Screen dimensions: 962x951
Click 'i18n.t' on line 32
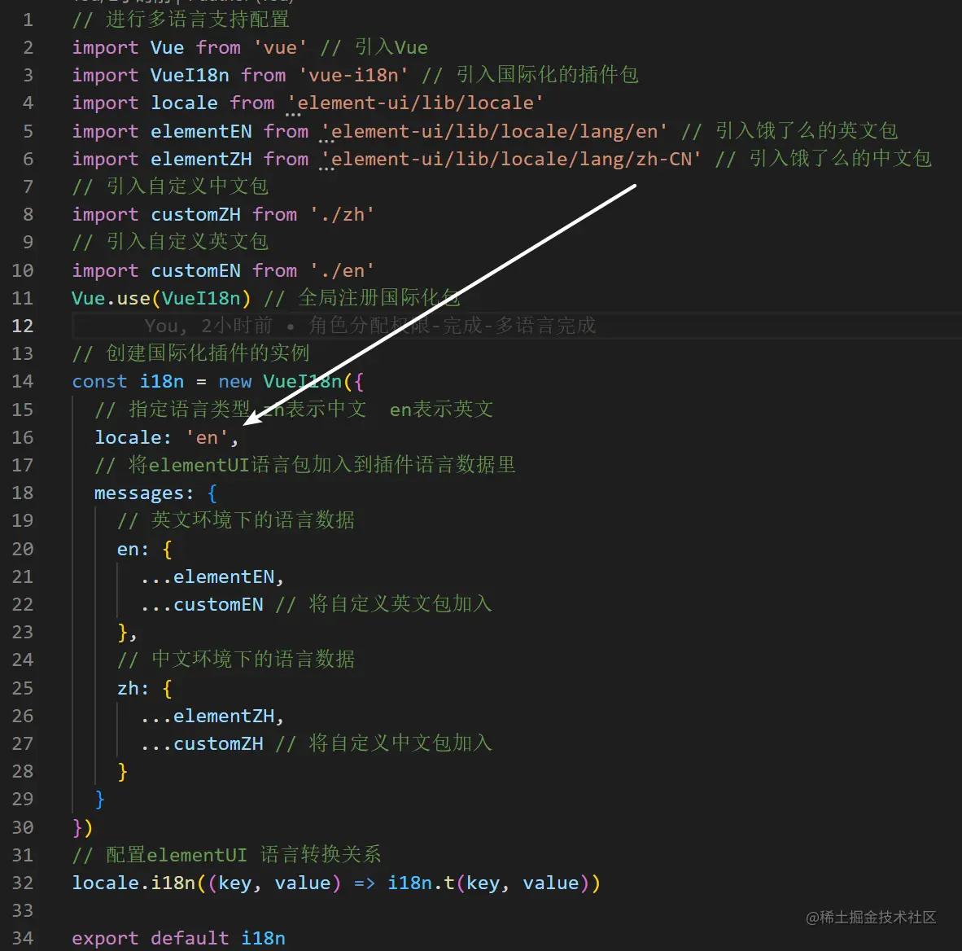(421, 883)
